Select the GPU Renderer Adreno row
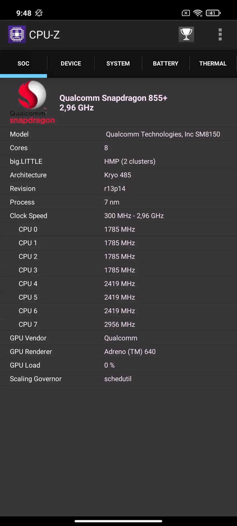 pyautogui.click(x=118, y=352)
